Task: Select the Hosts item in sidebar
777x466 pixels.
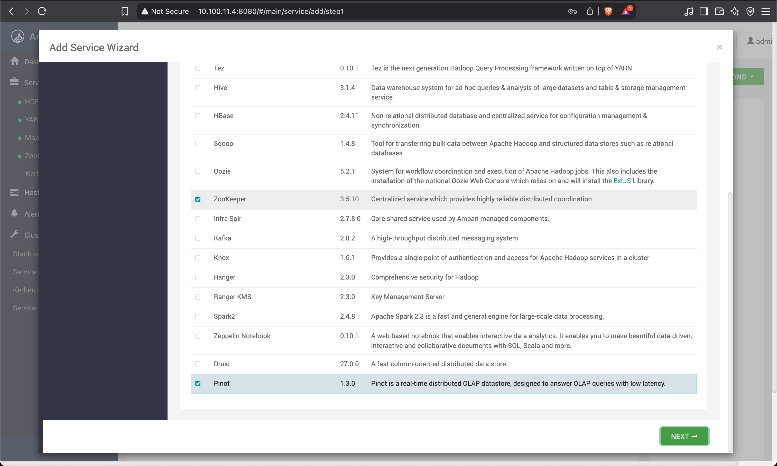Action: pyautogui.click(x=24, y=192)
